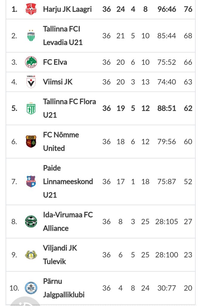202x306 pixels.
Task: Select the Viimsi JK team name
Action: pyautogui.click(x=58, y=82)
